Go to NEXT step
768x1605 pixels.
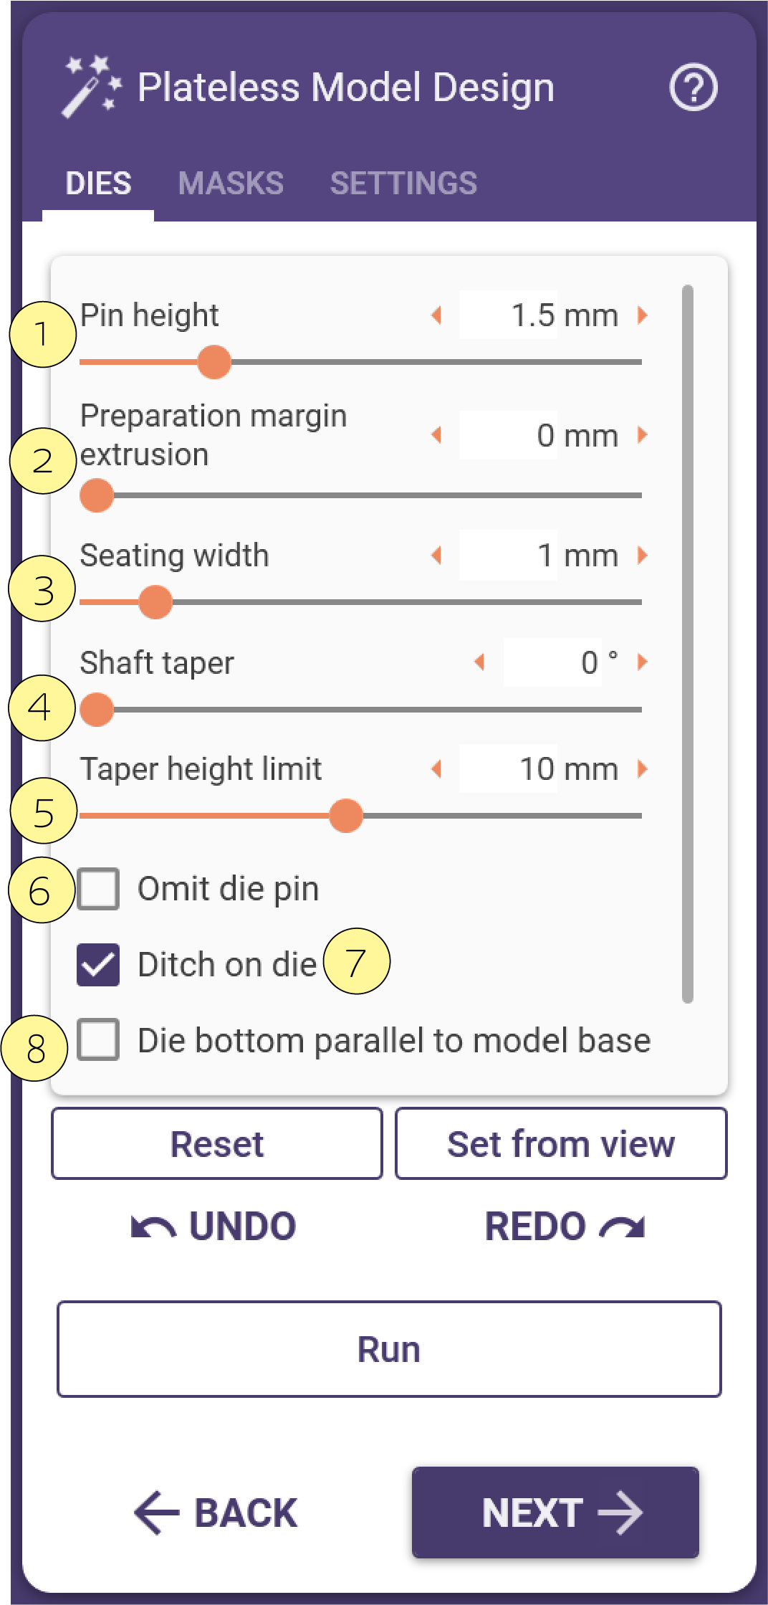(555, 1513)
